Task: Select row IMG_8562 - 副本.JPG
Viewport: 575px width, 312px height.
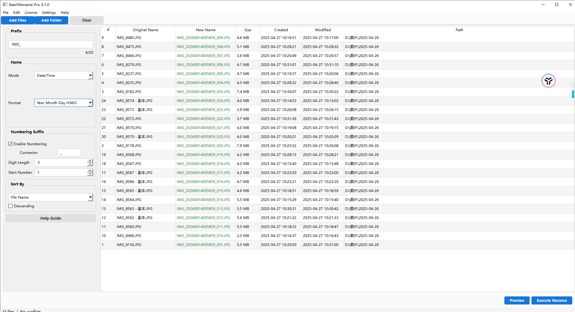Action: point(338,218)
